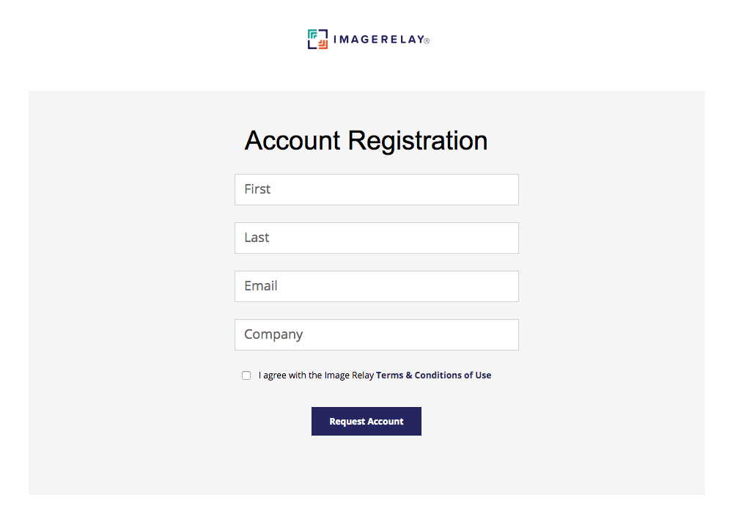Click into the Company input field

pos(377,334)
